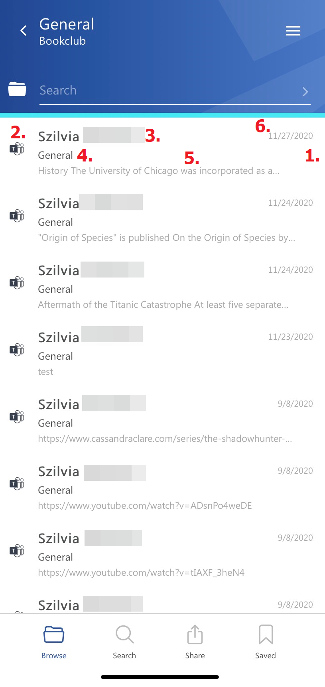Click the Teams icon beside test entry
This screenshot has width=325, height=687.
pos(17,350)
